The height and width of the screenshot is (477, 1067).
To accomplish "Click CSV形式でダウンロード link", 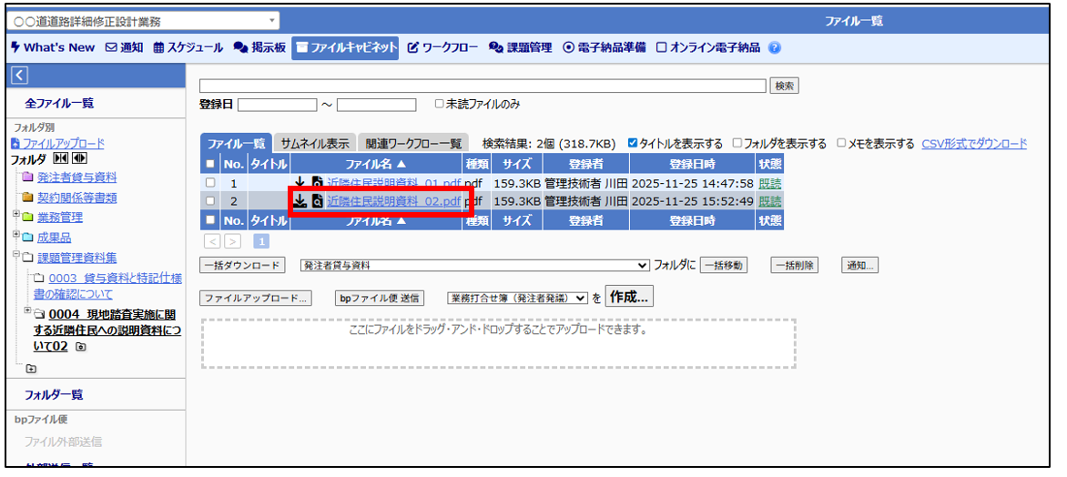I will [974, 144].
